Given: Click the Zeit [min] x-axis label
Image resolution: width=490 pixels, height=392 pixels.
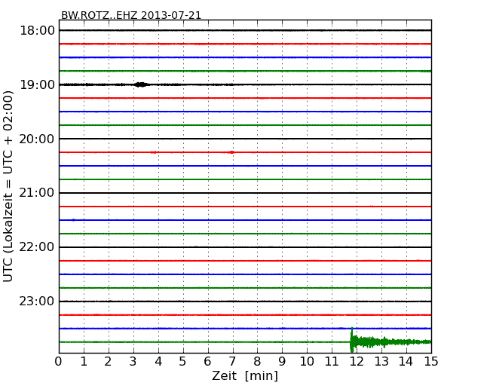Looking at the screenshot, I should click(245, 375).
